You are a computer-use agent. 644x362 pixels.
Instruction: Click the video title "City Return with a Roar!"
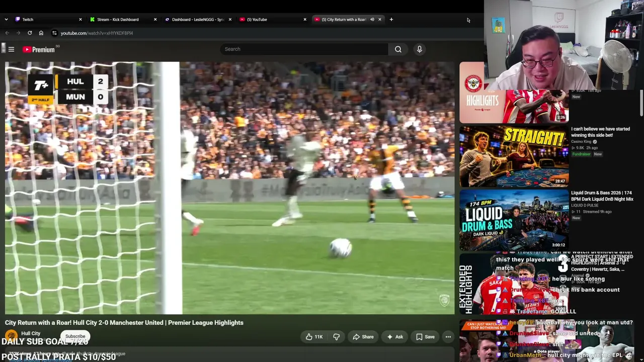click(x=124, y=323)
